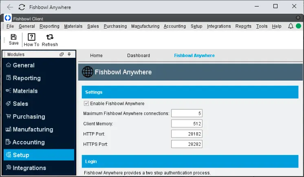Click the notification bell icon

tap(291, 26)
